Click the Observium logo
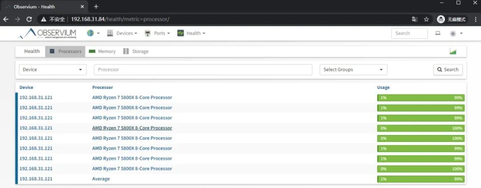This screenshot has width=481, height=188. tap(47, 33)
